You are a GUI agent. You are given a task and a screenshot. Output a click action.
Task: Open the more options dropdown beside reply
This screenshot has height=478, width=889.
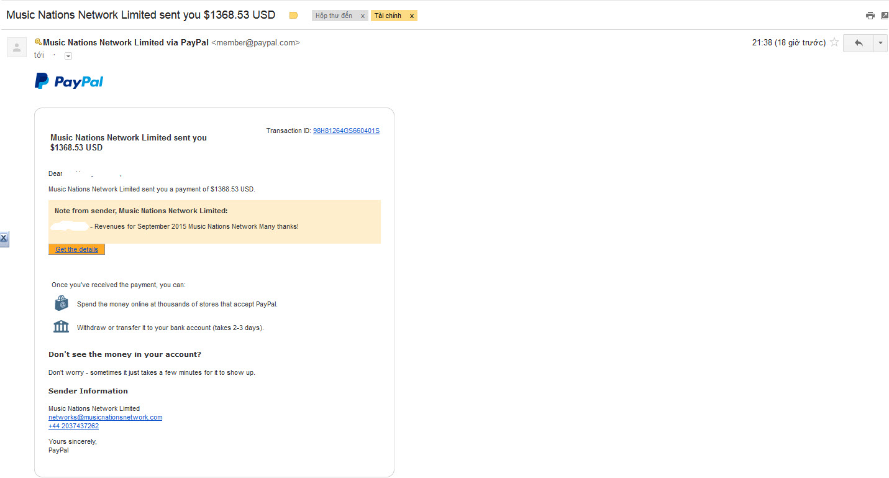coord(881,43)
